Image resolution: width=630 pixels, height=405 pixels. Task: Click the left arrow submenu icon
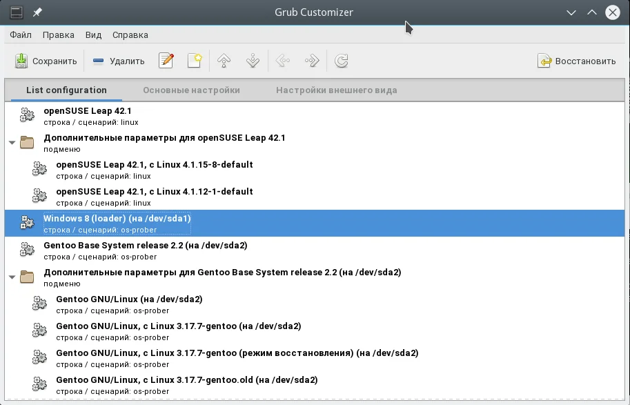click(x=283, y=61)
